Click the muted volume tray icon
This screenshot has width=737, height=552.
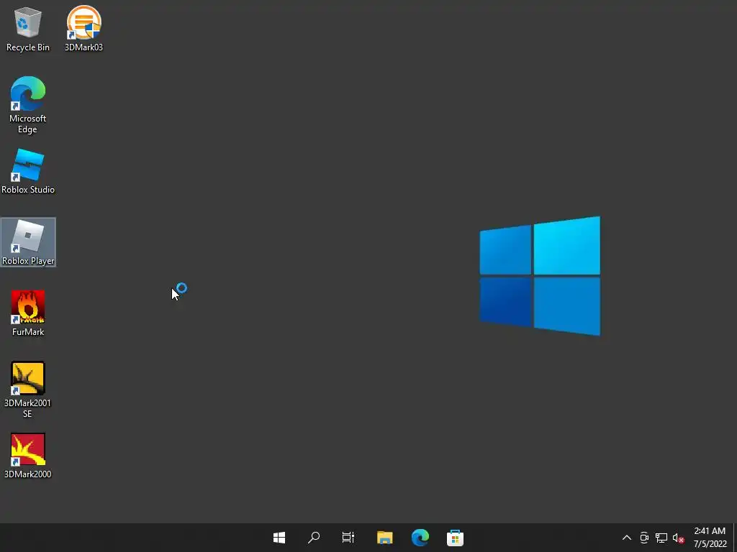point(678,538)
